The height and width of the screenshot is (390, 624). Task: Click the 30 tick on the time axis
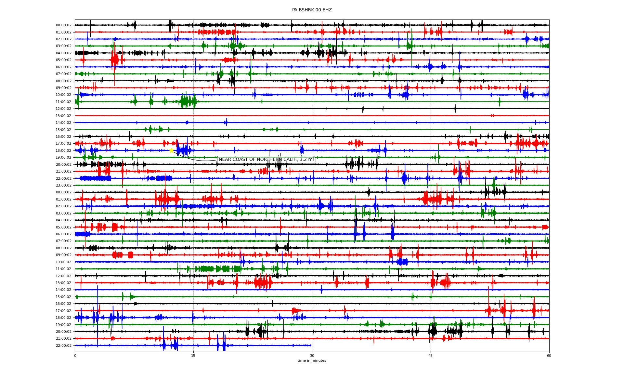tap(312, 356)
